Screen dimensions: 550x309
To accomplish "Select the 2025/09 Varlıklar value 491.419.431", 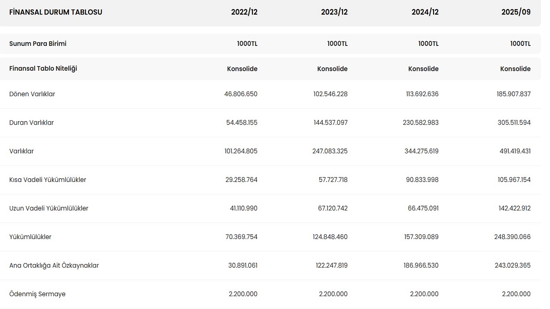I will point(512,151).
